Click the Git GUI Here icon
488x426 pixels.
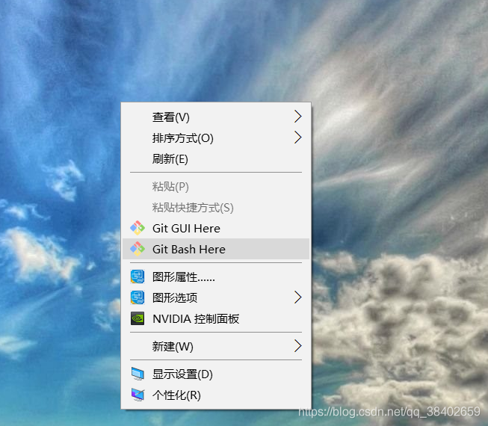click(138, 228)
